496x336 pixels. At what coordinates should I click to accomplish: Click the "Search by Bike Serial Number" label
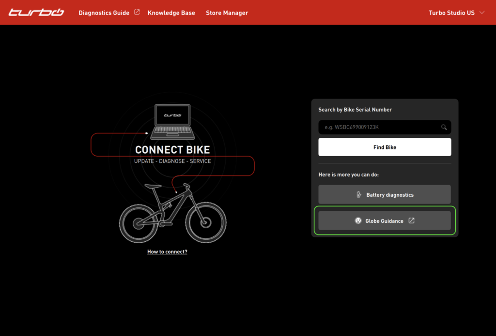pyautogui.click(x=355, y=110)
